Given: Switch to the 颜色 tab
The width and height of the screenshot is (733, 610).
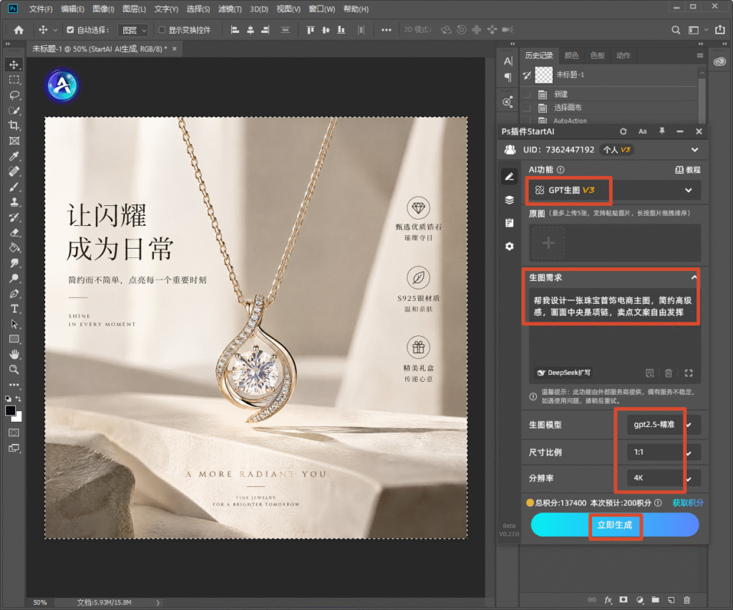Looking at the screenshot, I should (x=571, y=56).
